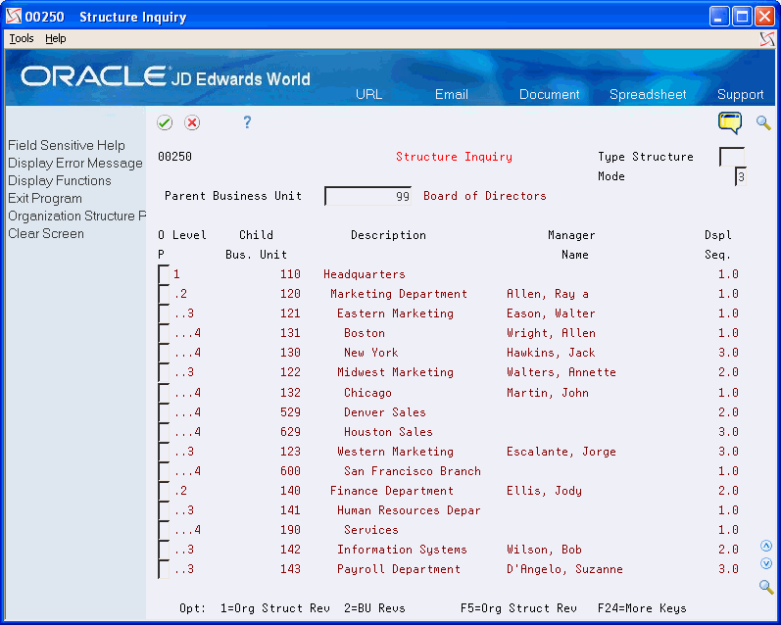
Task: Click child business unit 190
Action: point(290,530)
